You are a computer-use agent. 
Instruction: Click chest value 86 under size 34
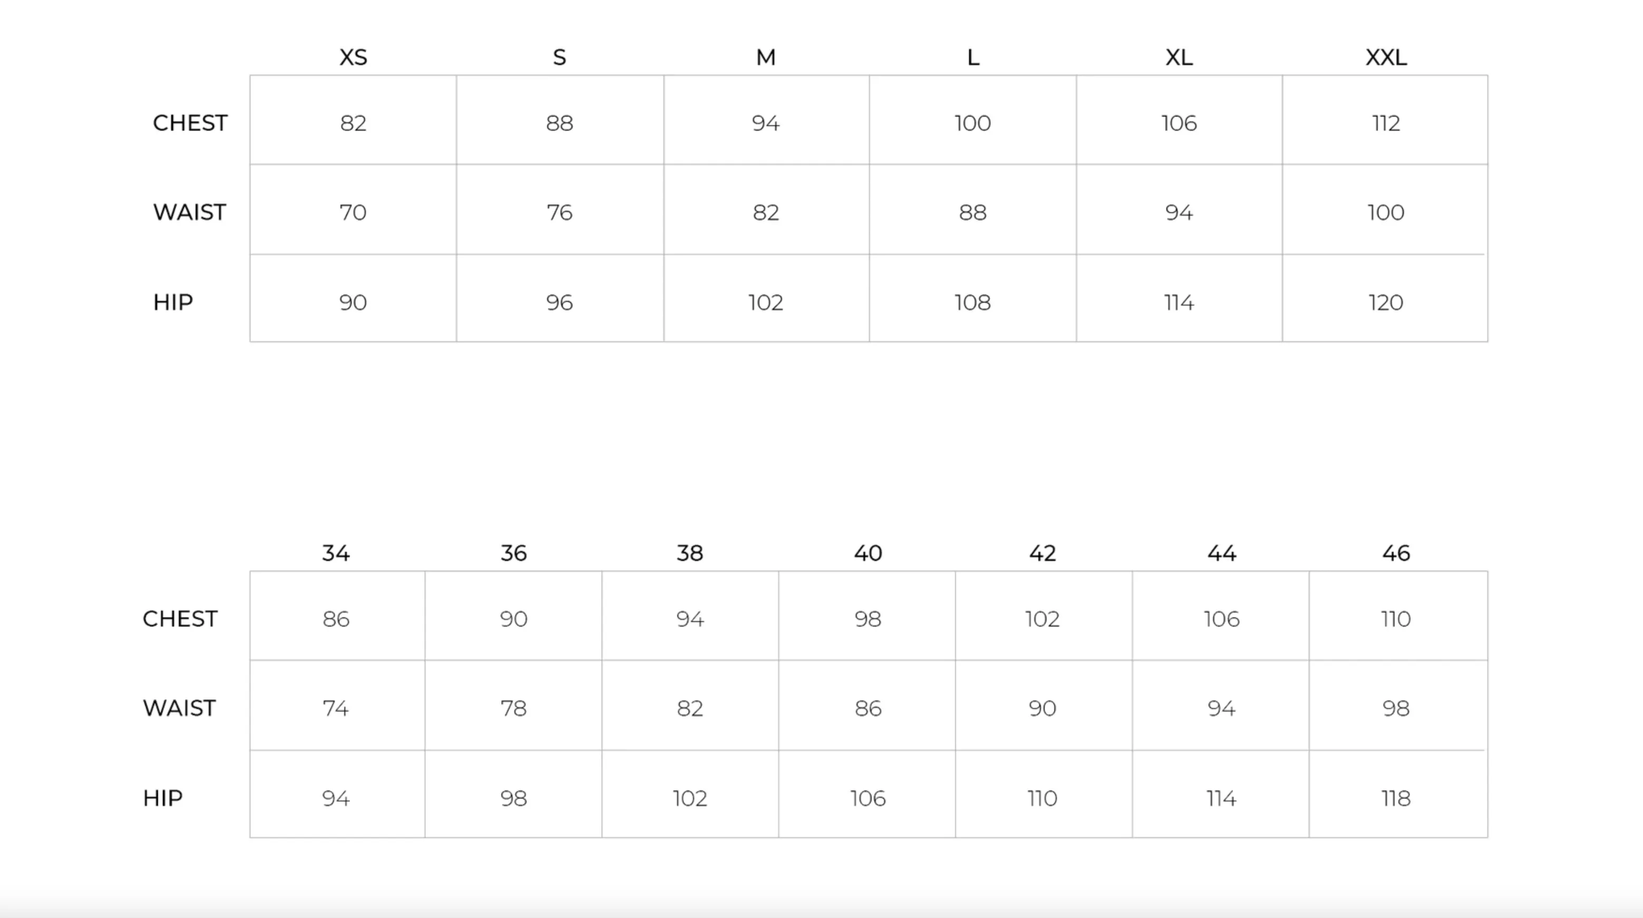pos(336,619)
